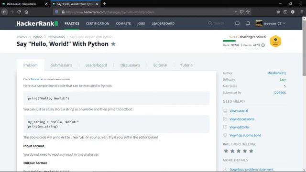
Task: Open notifications bell icon
Action: [x=248, y=23]
